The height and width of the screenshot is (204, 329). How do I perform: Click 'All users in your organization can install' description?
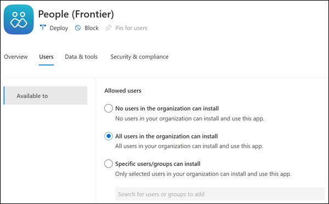pyautogui.click(x=189, y=146)
